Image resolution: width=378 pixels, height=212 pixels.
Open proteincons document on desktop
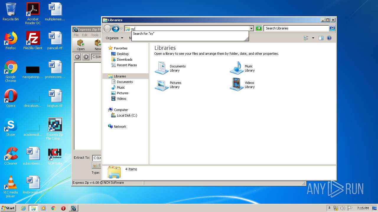coord(55,69)
